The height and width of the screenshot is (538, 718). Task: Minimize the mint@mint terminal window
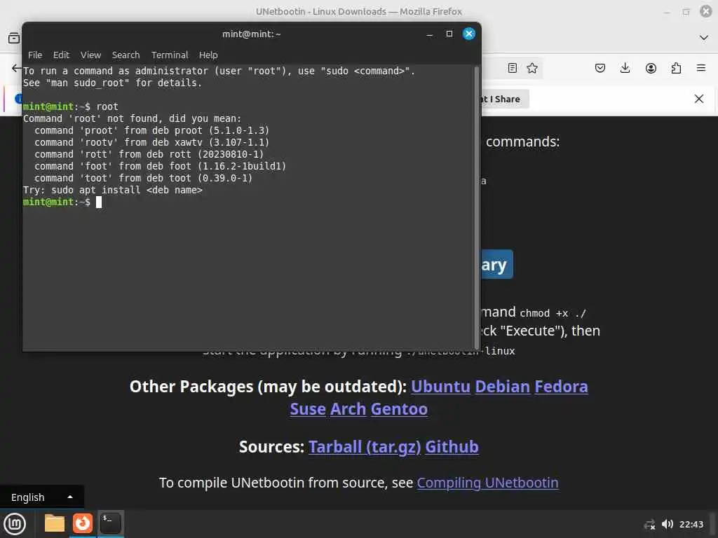tap(430, 34)
